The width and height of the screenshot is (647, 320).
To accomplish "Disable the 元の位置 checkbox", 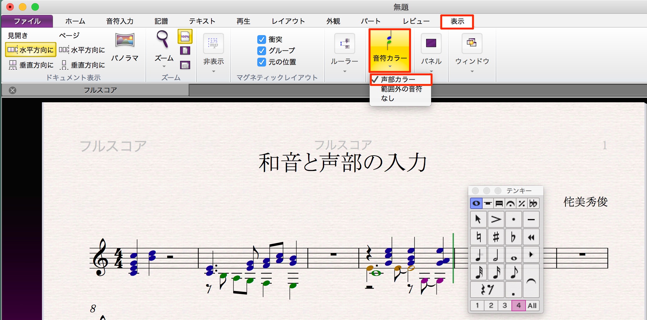I will (x=262, y=62).
